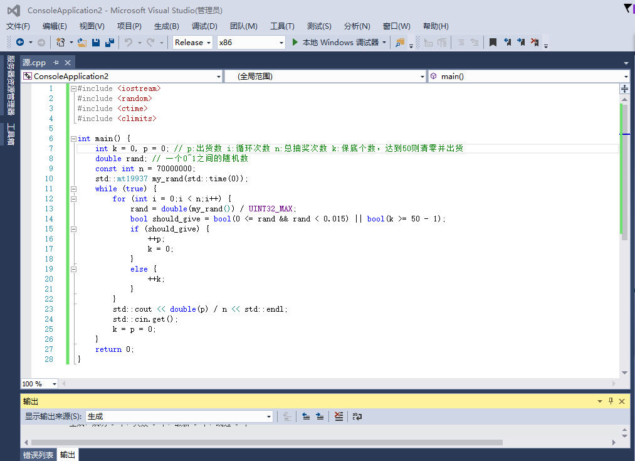Open the 生成(B) menu
The image size is (635, 461).
click(167, 26)
